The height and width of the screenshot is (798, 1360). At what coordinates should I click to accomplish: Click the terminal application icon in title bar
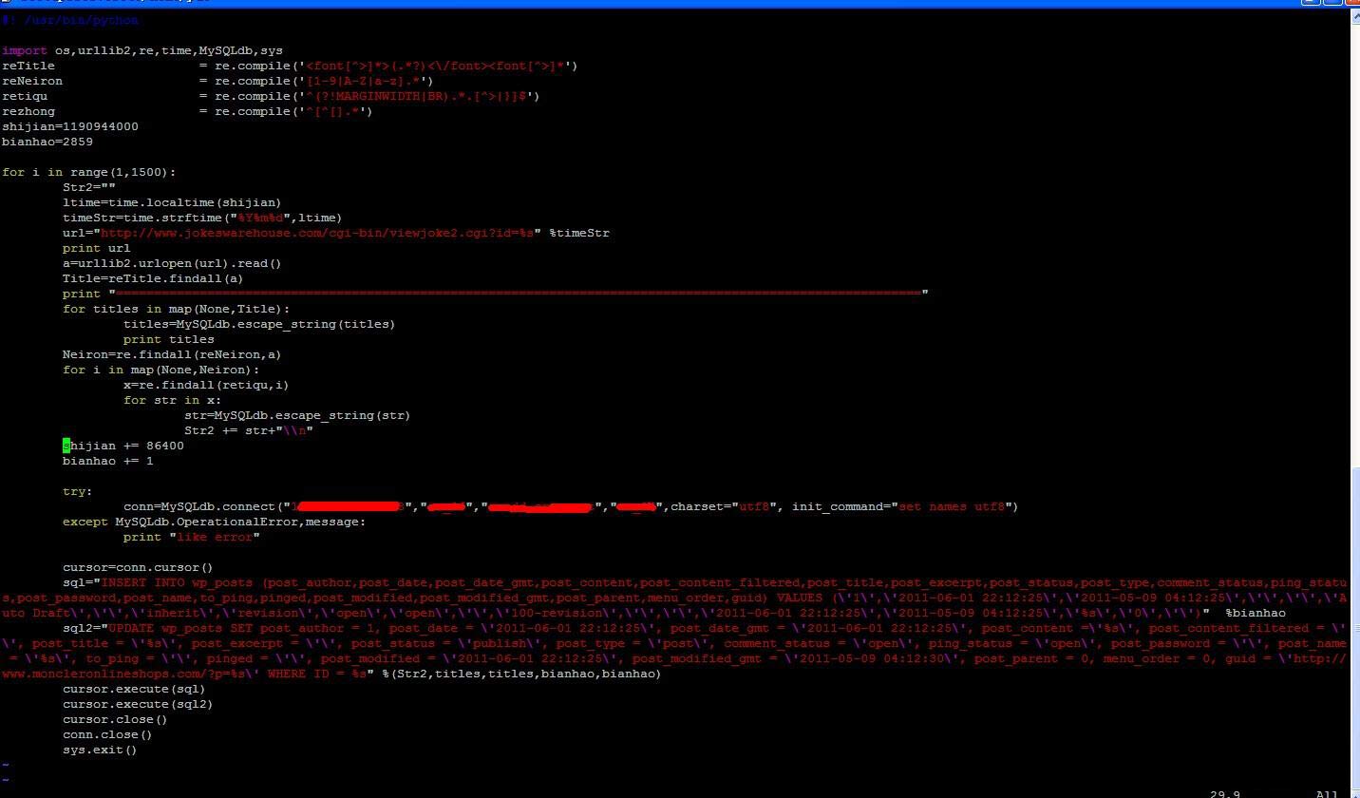8,3
